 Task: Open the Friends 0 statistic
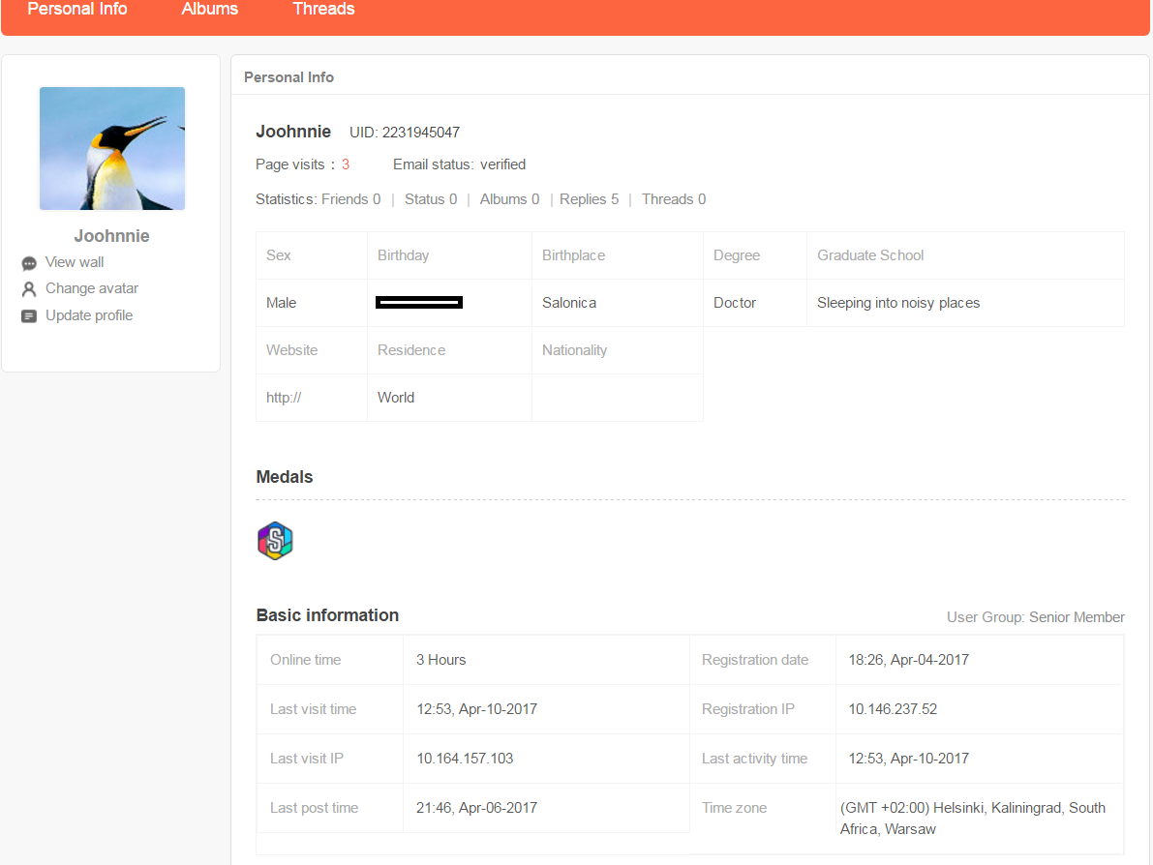click(350, 199)
